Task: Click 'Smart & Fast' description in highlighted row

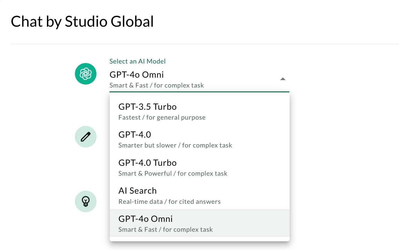Action: (165, 230)
